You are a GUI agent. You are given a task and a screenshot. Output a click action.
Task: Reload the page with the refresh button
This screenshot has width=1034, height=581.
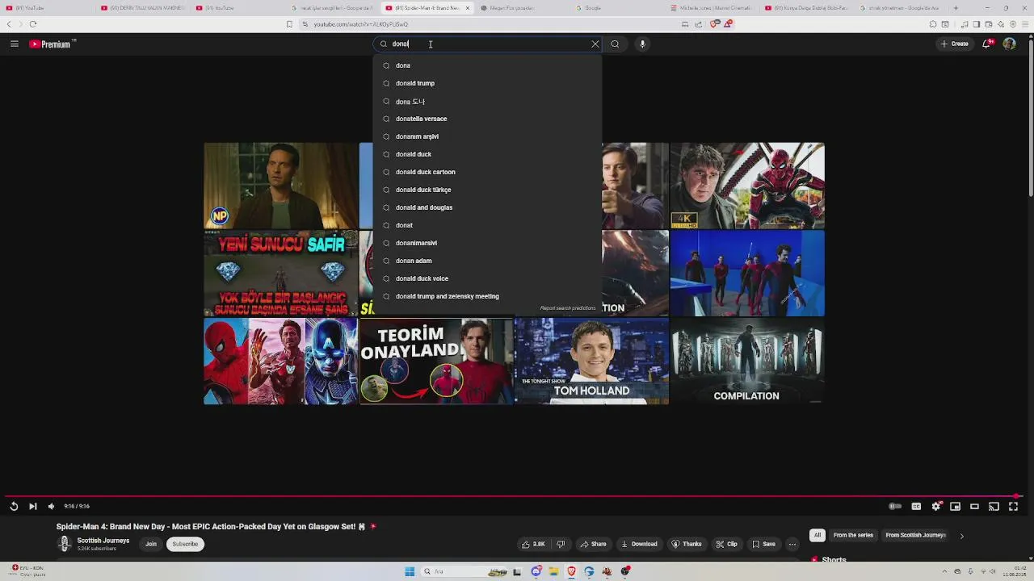click(x=33, y=24)
